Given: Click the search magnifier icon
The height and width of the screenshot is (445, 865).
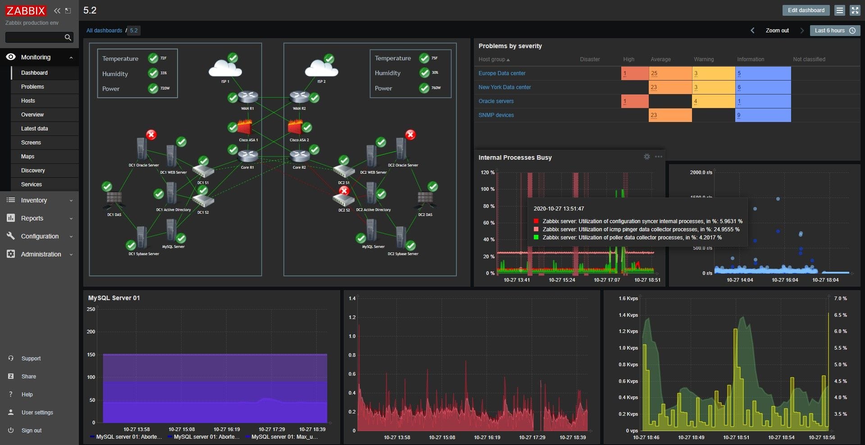Looking at the screenshot, I should tap(68, 37).
